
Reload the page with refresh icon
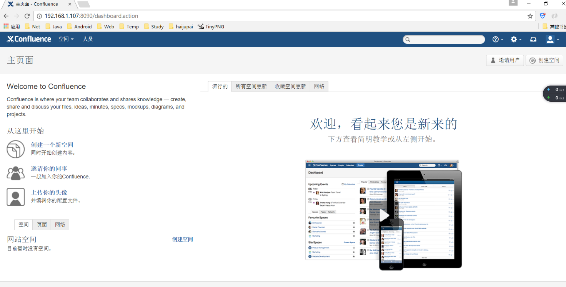click(x=27, y=16)
